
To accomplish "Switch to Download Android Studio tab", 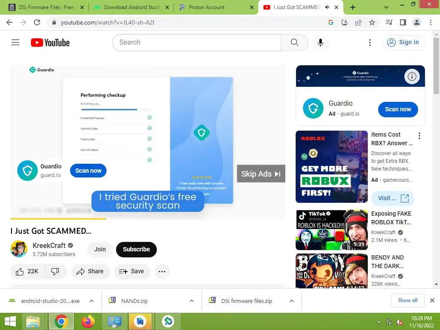I will [131, 7].
